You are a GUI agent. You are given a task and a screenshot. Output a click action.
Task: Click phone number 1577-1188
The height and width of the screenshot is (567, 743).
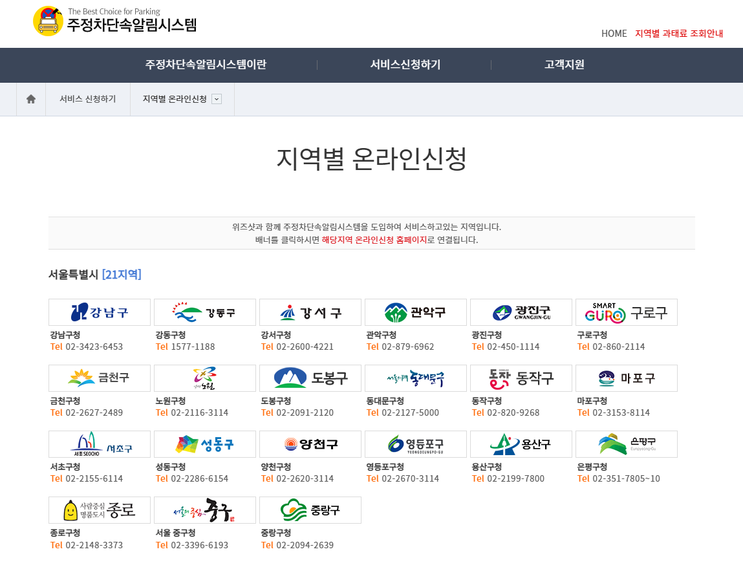(x=193, y=347)
